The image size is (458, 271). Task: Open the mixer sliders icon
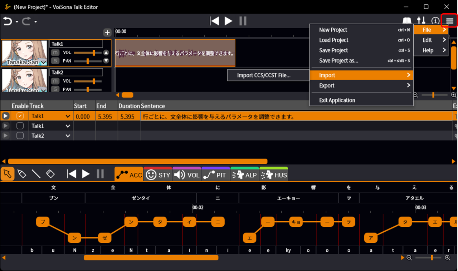pyautogui.click(x=422, y=21)
